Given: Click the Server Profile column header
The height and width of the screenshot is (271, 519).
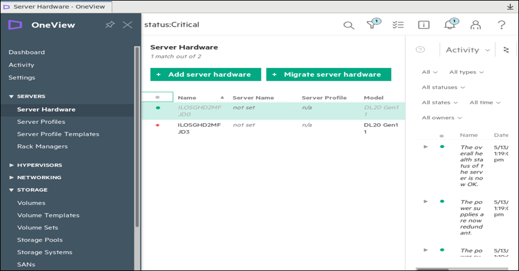Looking at the screenshot, I should click(324, 97).
